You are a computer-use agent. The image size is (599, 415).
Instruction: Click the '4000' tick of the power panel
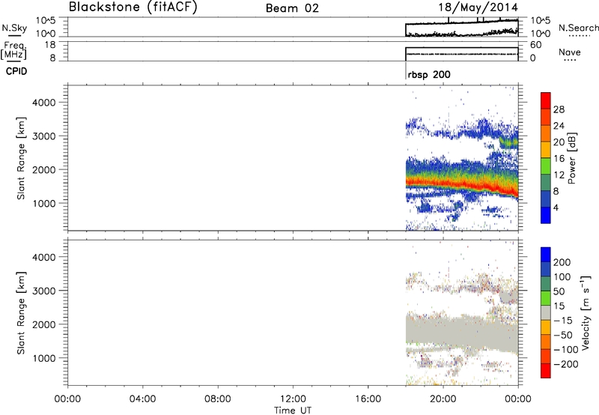[44, 103]
